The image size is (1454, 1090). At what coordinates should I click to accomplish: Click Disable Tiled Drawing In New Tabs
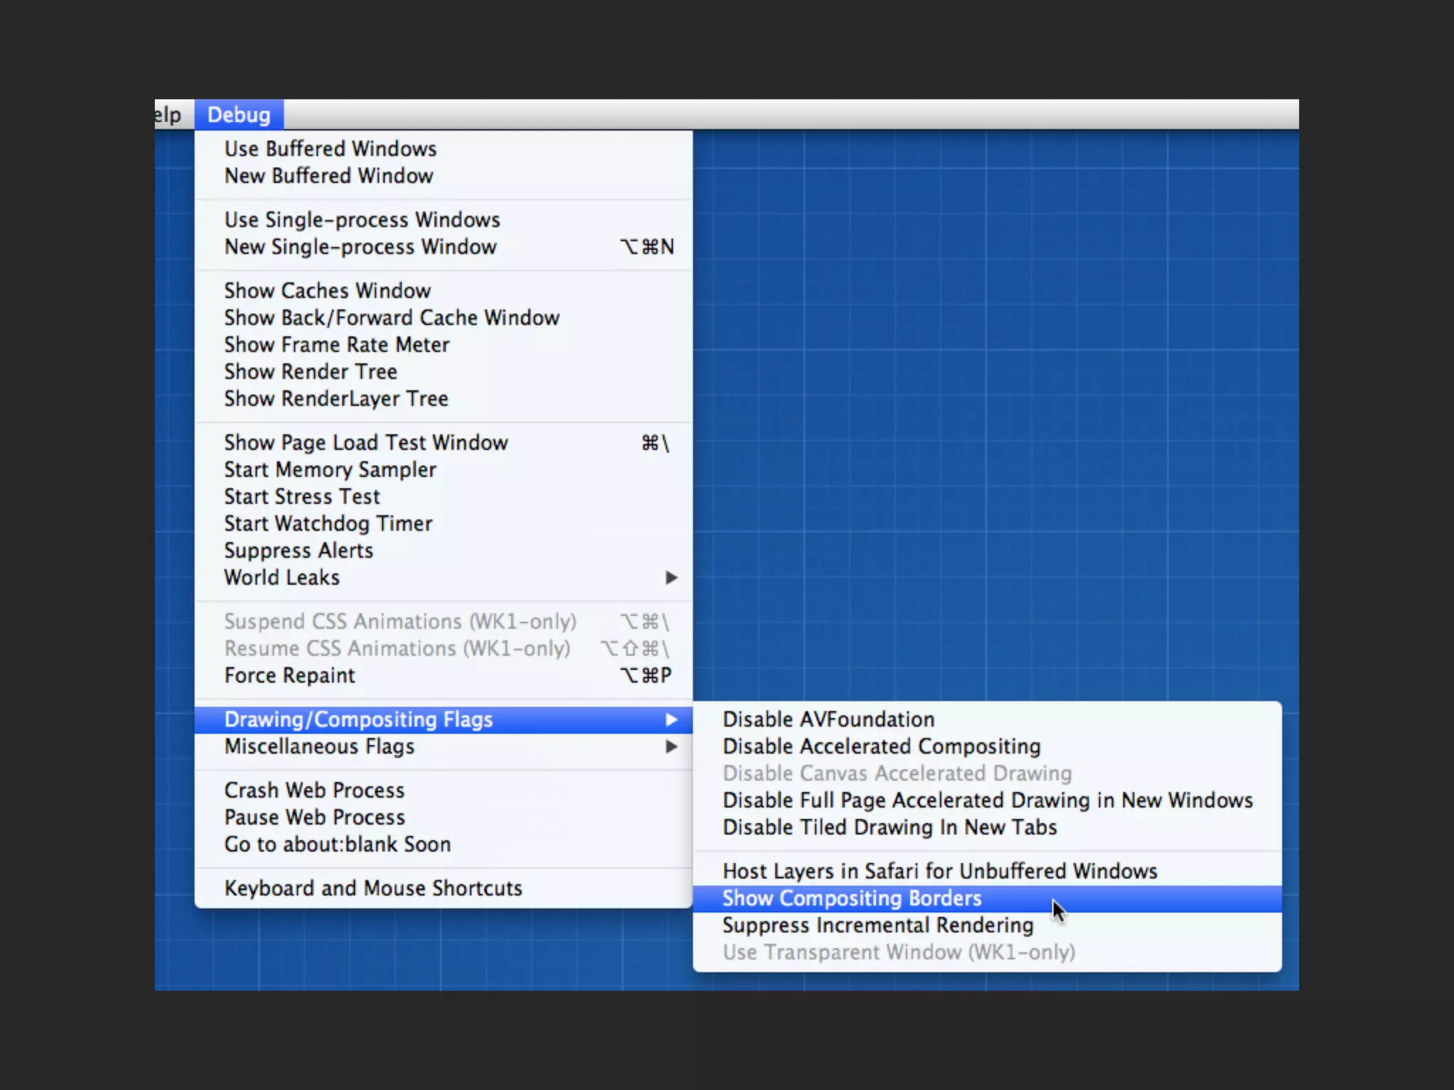click(x=889, y=827)
